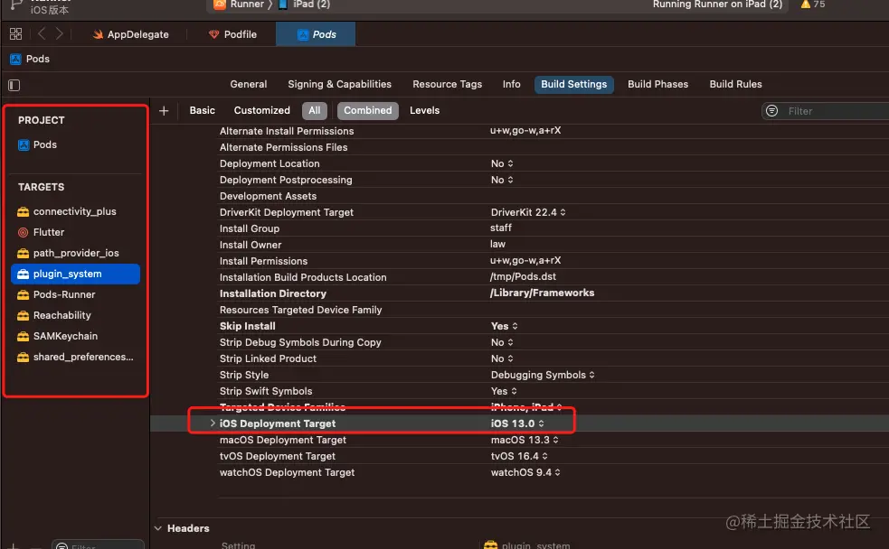Go back with the left chevron
Image resolution: width=889 pixels, height=549 pixels.
(42, 34)
